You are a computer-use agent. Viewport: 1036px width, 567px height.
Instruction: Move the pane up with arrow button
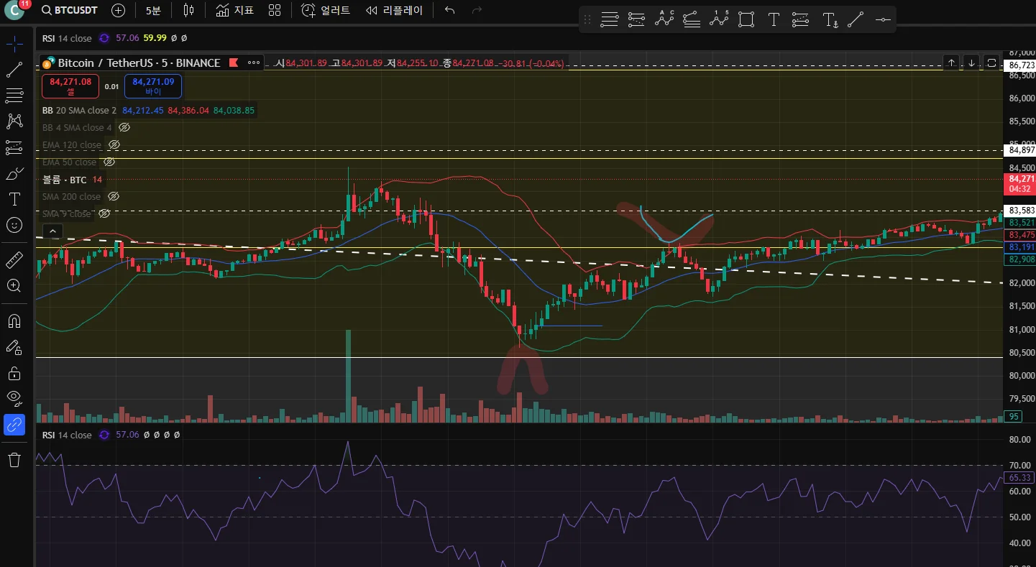(x=951, y=63)
